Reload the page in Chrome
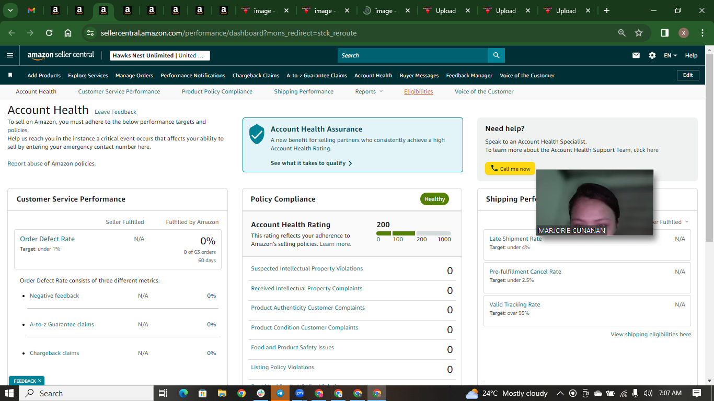Screen dimensions: 714x401 [x=49, y=33]
